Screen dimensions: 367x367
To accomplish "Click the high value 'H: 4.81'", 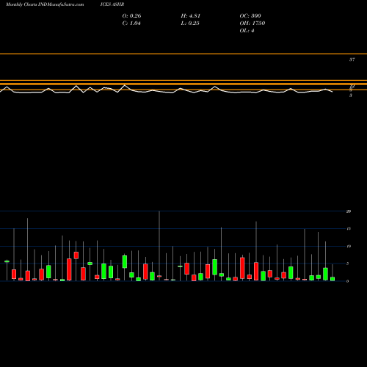I will tap(191, 16).
